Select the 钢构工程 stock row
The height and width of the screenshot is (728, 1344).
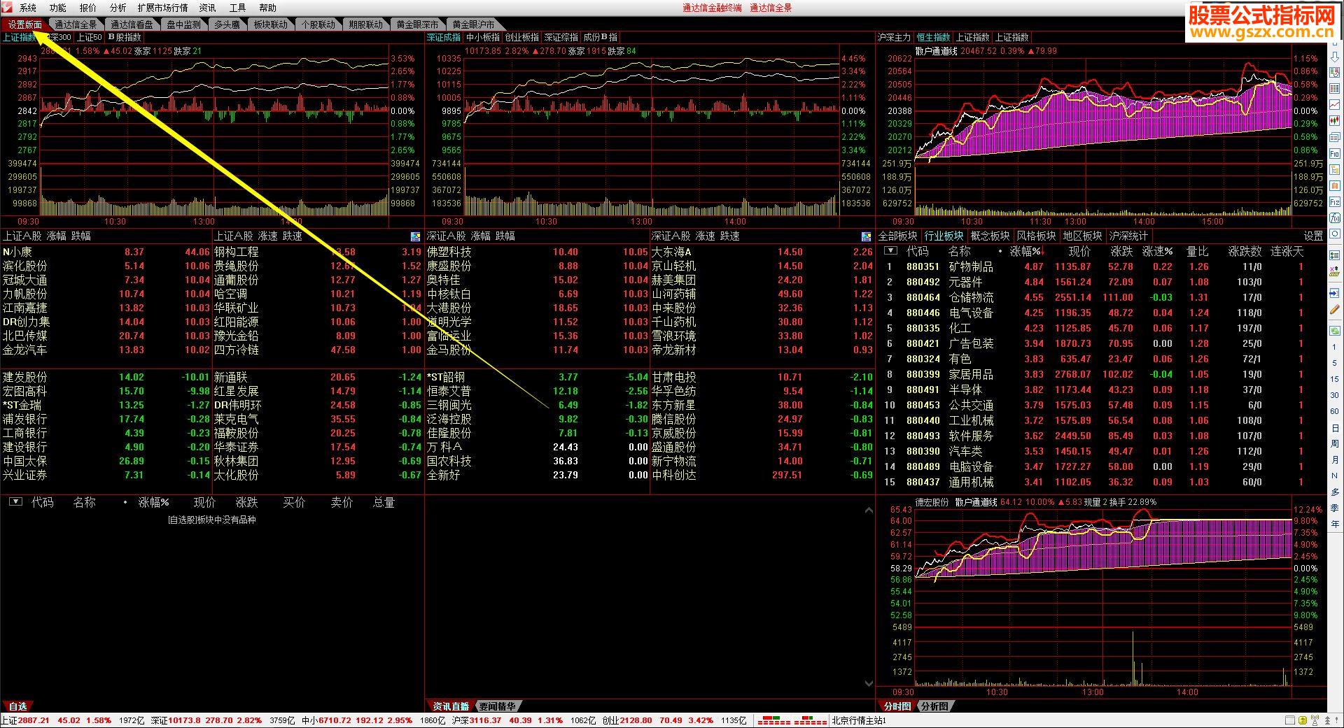[318, 252]
